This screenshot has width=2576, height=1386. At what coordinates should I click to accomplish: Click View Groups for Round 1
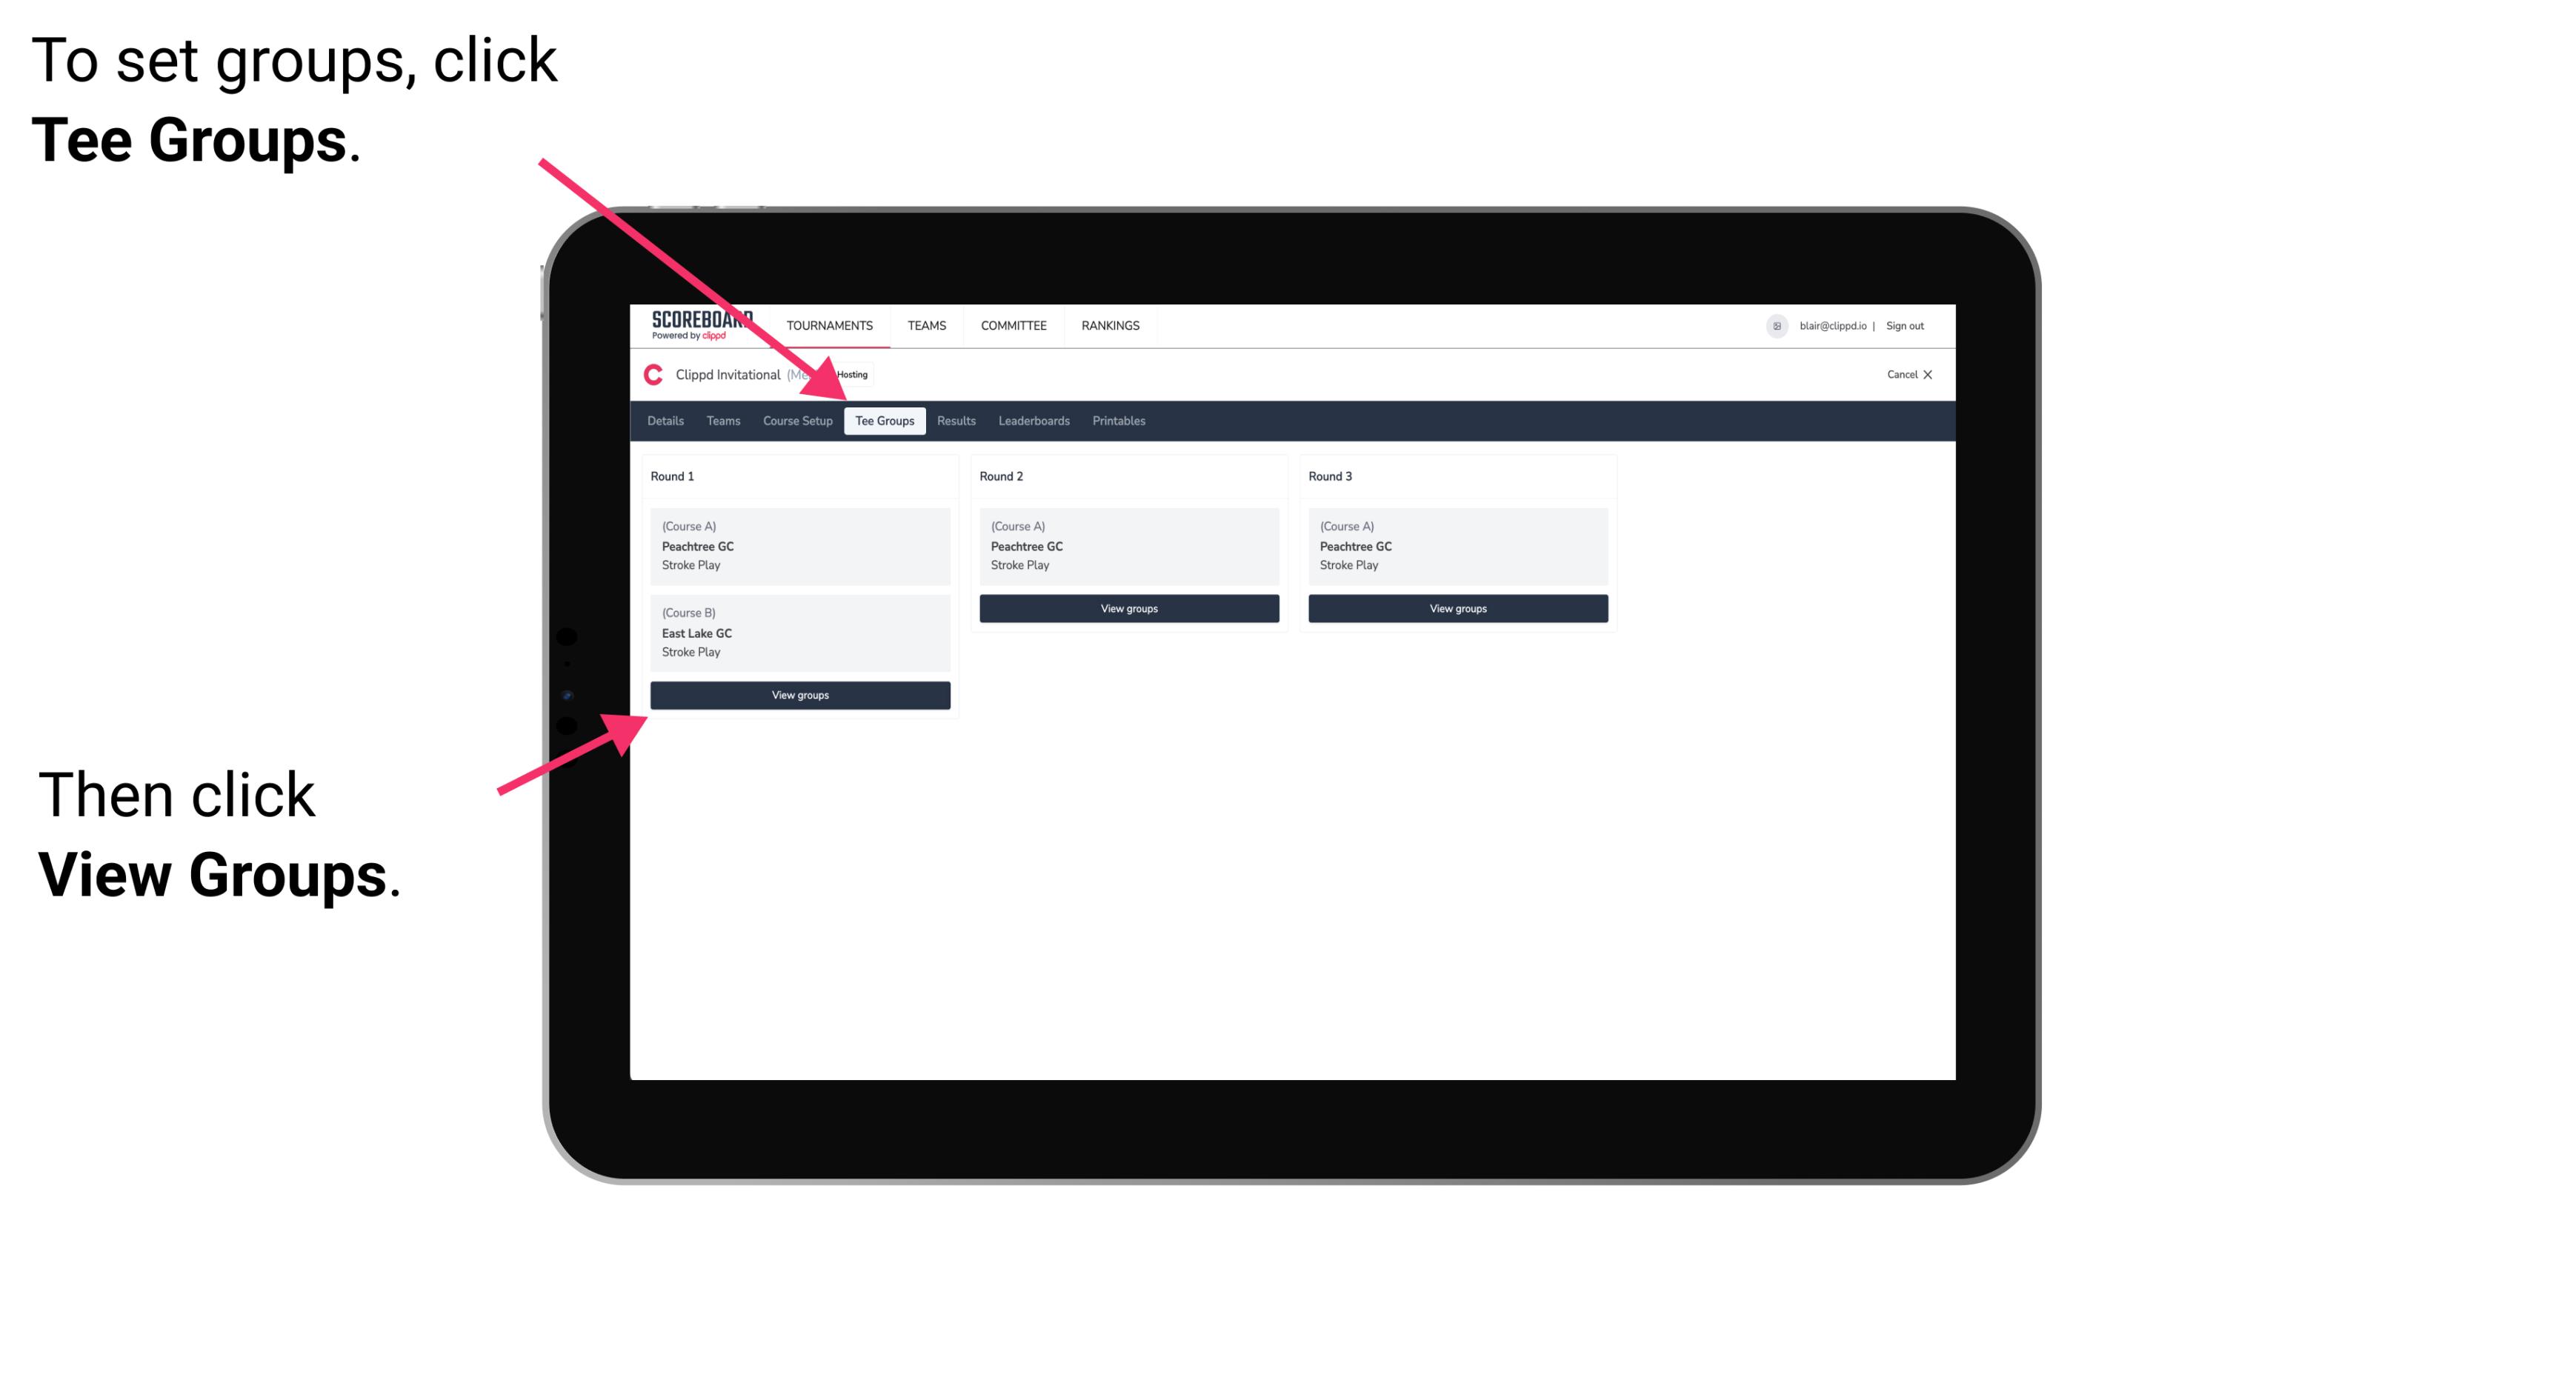coord(802,696)
